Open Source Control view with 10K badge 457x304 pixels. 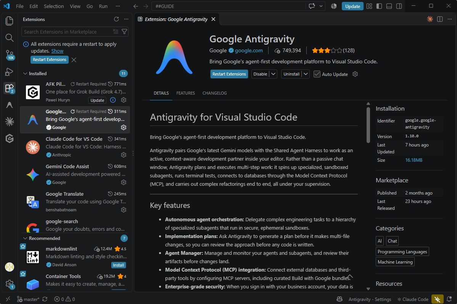10,55
